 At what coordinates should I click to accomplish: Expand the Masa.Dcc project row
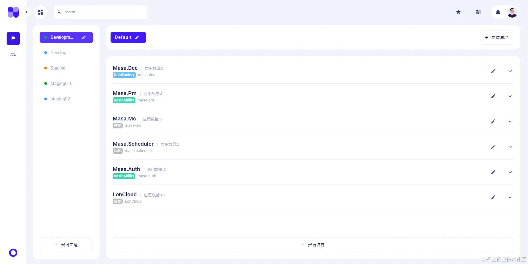[x=510, y=71]
